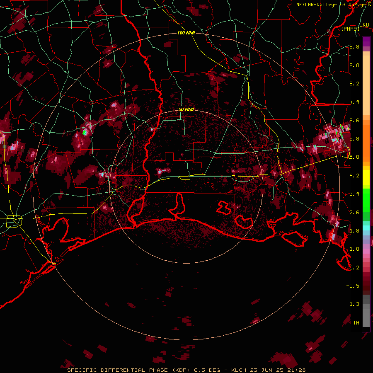Click the 0.2 scale label

click(354, 268)
